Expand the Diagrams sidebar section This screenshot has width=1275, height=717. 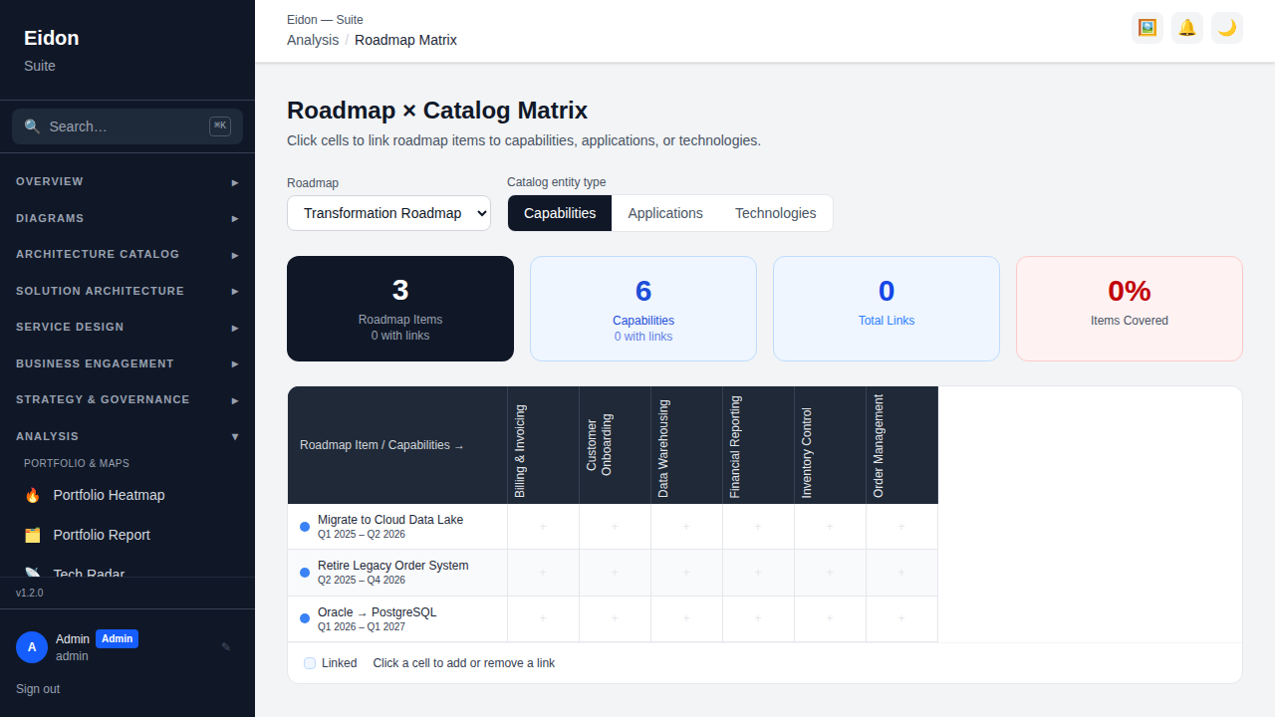pos(127,218)
